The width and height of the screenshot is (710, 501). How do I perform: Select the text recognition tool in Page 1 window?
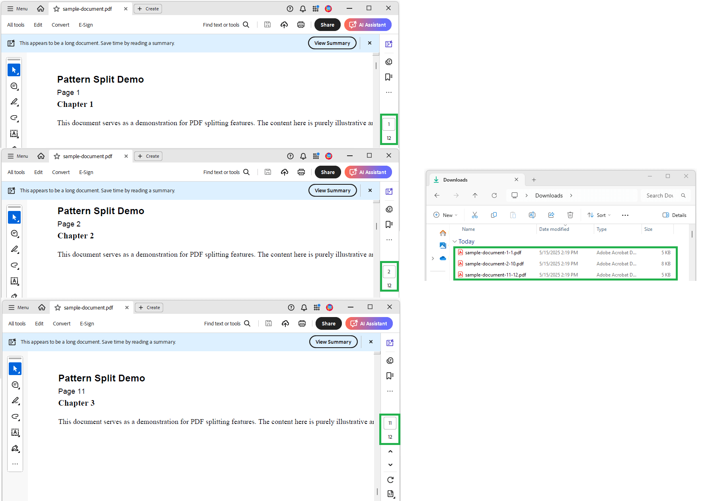tap(14, 134)
